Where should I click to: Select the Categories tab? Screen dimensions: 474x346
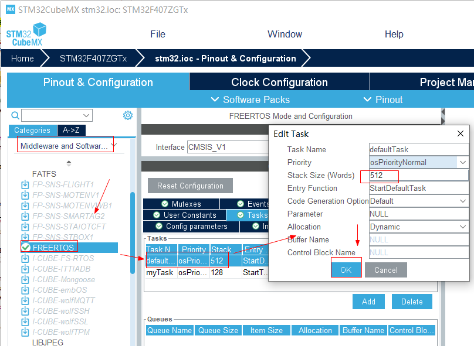pyautogui.click(x=32, y=131)
